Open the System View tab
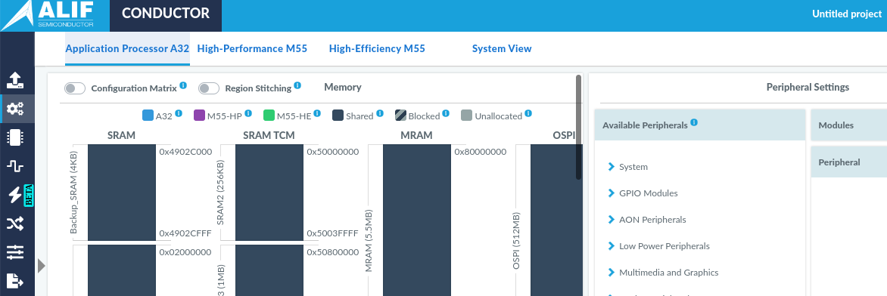This screenshot has height=296, width=887. [502, 48]
